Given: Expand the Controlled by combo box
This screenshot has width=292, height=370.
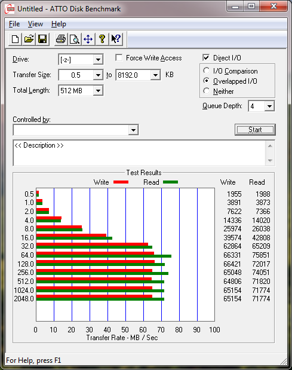Looking at the screenshot, I should click(133, 130).
